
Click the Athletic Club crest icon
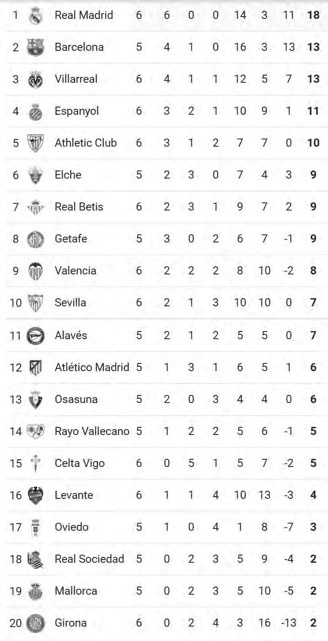pos(35,143)
